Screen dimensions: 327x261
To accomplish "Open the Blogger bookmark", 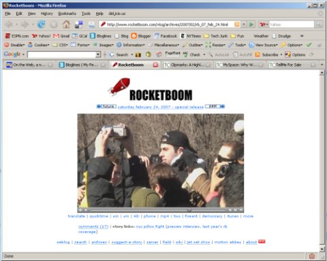I will (141, 36).
